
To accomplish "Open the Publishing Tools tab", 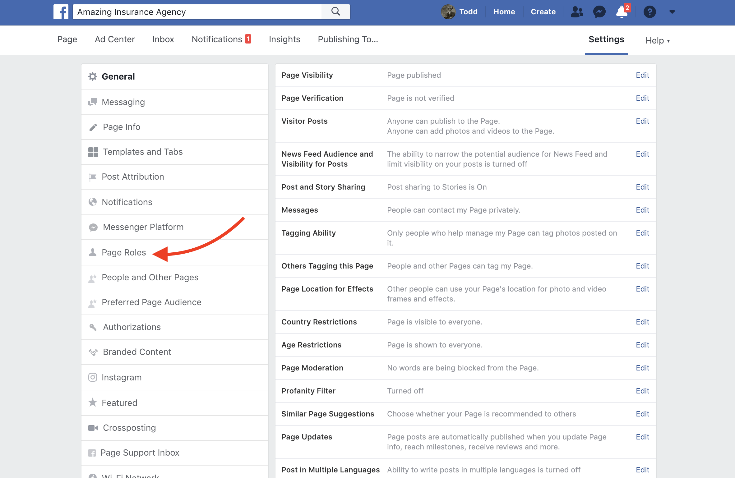I will [348, 39].
